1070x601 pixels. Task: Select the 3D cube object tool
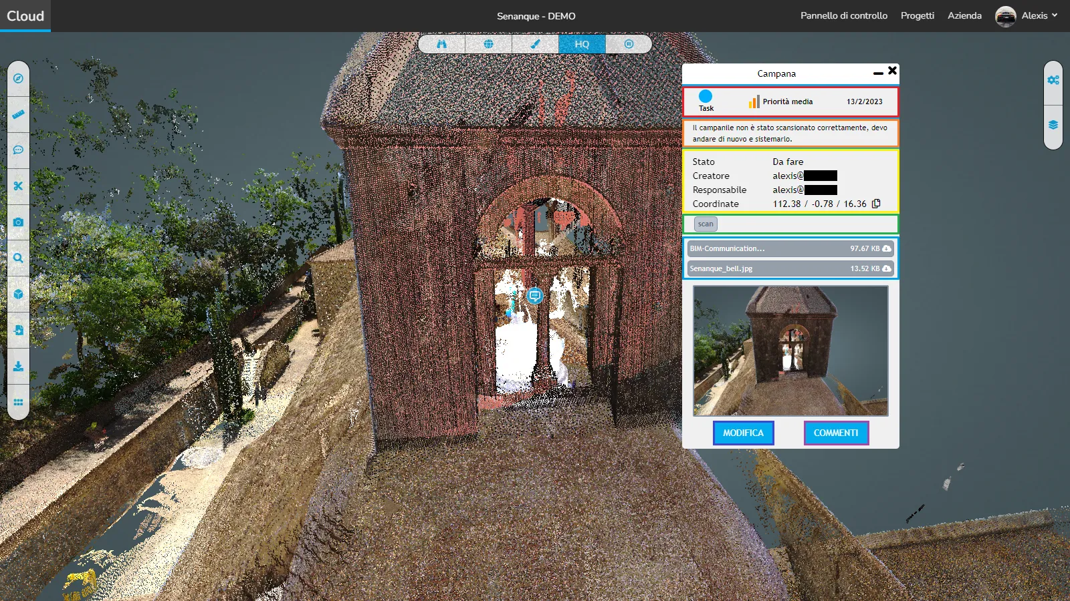pos(18,294)
